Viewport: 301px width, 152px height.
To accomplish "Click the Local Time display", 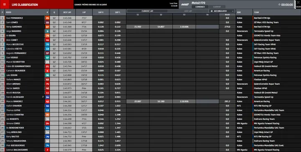I will click(x=173, y=5).
